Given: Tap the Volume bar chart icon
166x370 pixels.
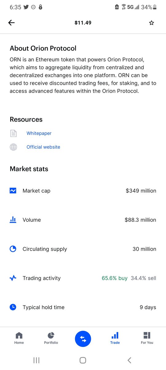Looking at the screenshot, I should click(x=13, y=220).
